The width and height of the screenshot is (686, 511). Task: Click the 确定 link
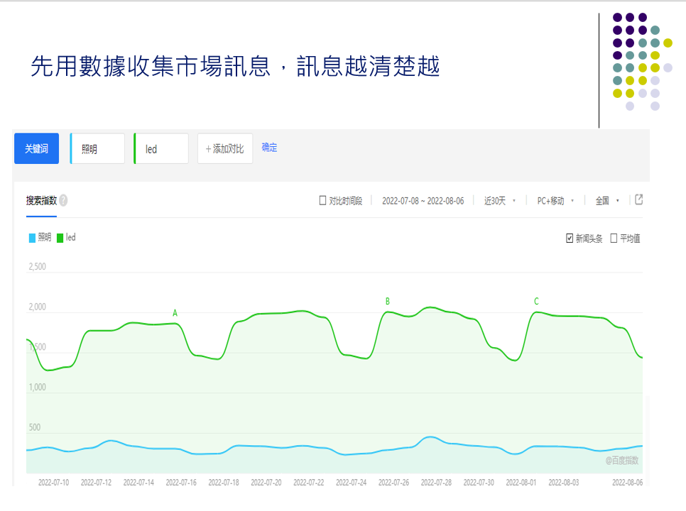click(x=269, y=148)
